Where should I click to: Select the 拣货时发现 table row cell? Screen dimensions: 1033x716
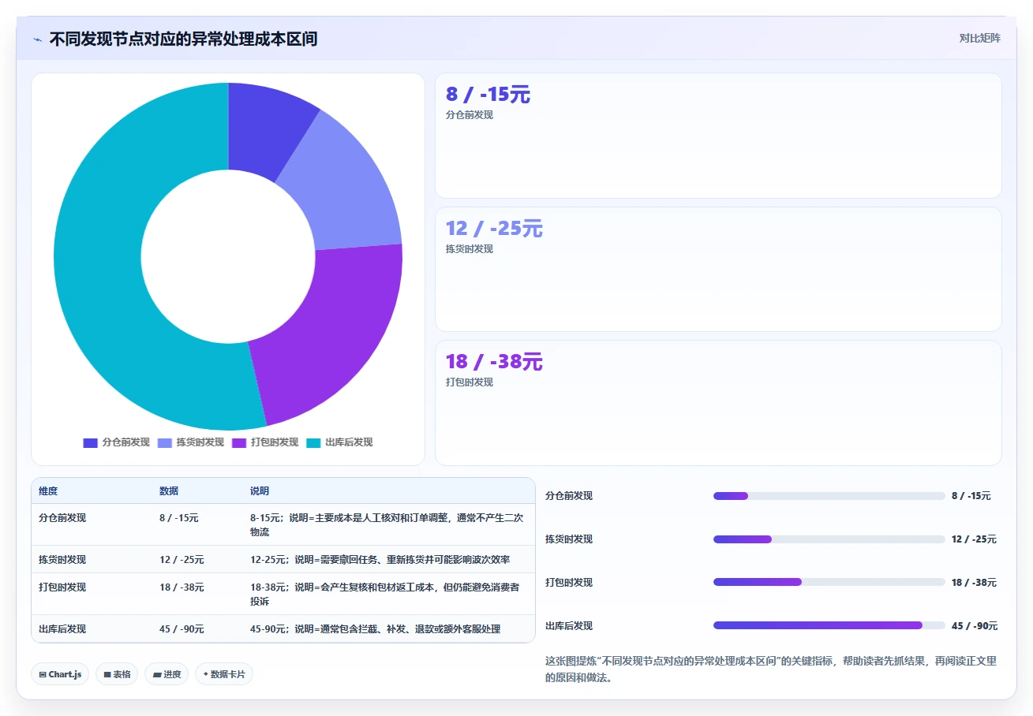[62, 560]
